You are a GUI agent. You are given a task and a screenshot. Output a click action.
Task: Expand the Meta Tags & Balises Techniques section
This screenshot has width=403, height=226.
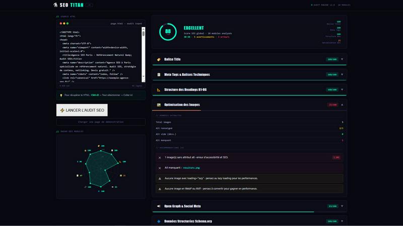(342, 74)
